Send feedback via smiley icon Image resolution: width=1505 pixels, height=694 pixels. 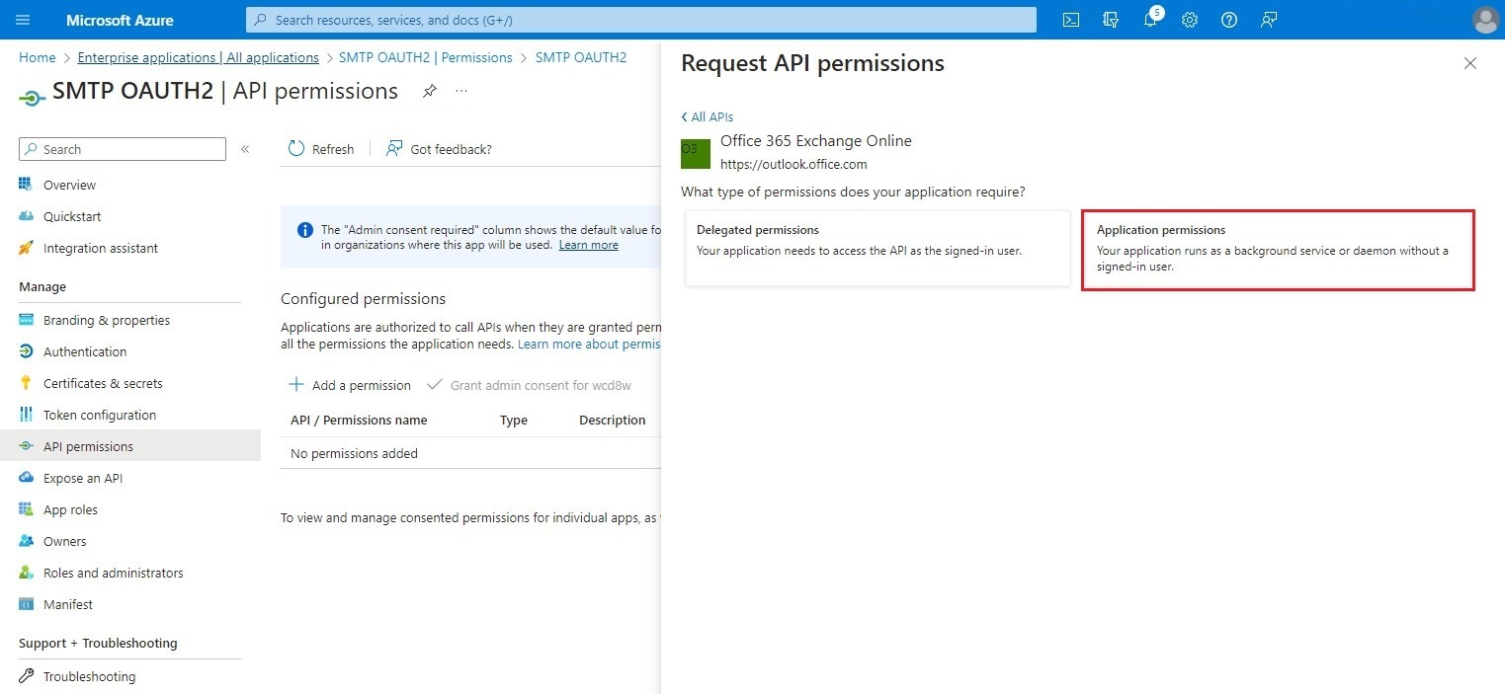coord(1269,20)
